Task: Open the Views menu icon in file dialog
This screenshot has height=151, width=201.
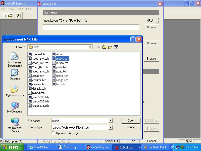Action: 117,47
